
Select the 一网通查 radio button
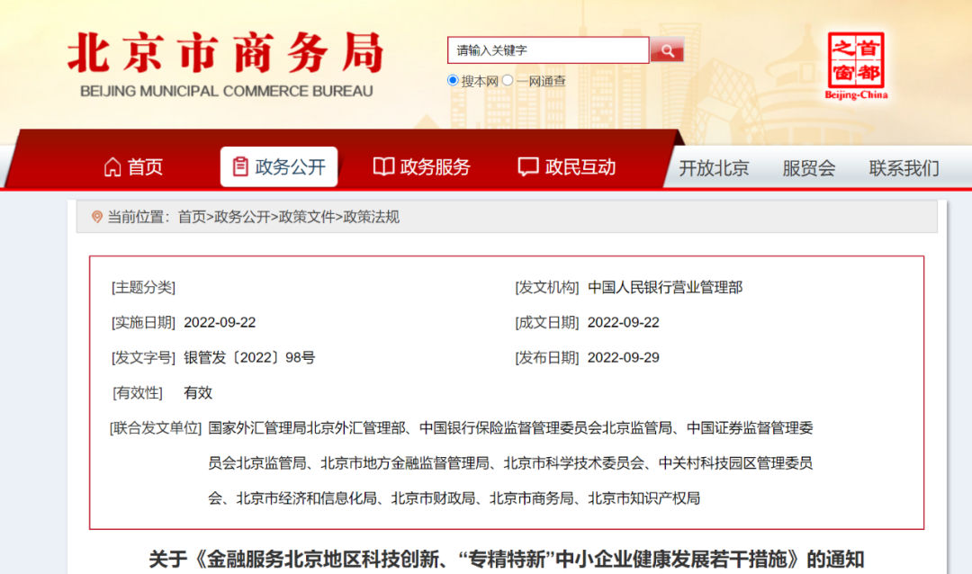pyautogui.click(x=508, y=81)
